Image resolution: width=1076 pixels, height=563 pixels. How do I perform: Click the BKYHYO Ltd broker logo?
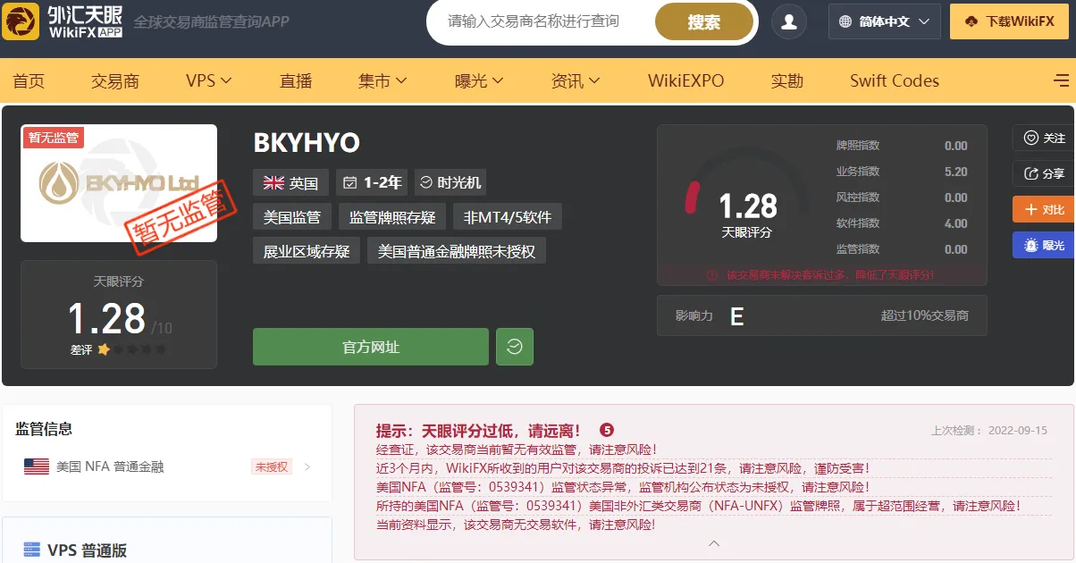[119, 183]
